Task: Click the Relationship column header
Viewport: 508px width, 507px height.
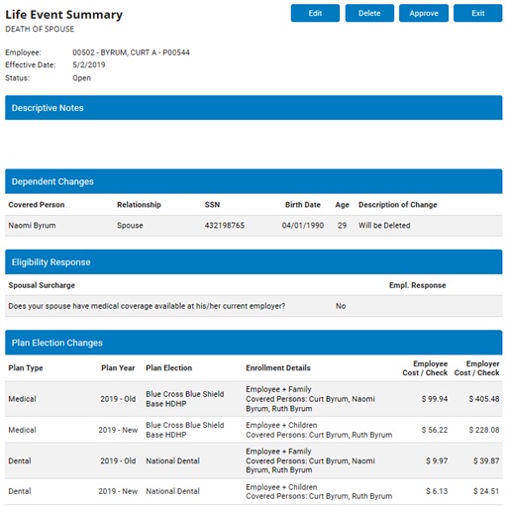Action: point(139,205)
